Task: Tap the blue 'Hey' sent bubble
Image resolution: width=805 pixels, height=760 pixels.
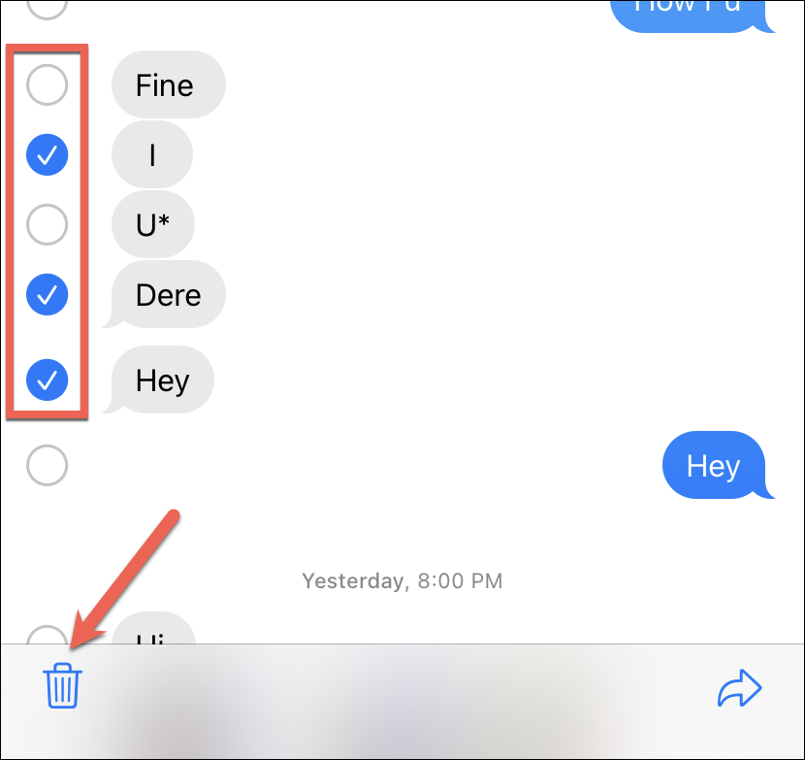Action: pos(718,465)
